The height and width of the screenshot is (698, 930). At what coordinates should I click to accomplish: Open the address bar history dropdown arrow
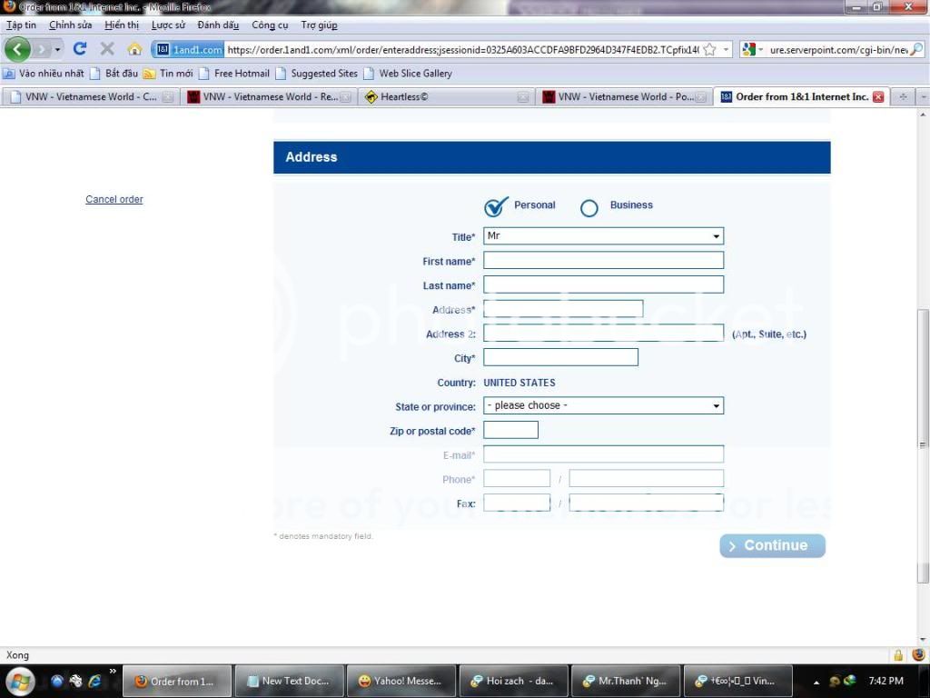pos(727,50)
